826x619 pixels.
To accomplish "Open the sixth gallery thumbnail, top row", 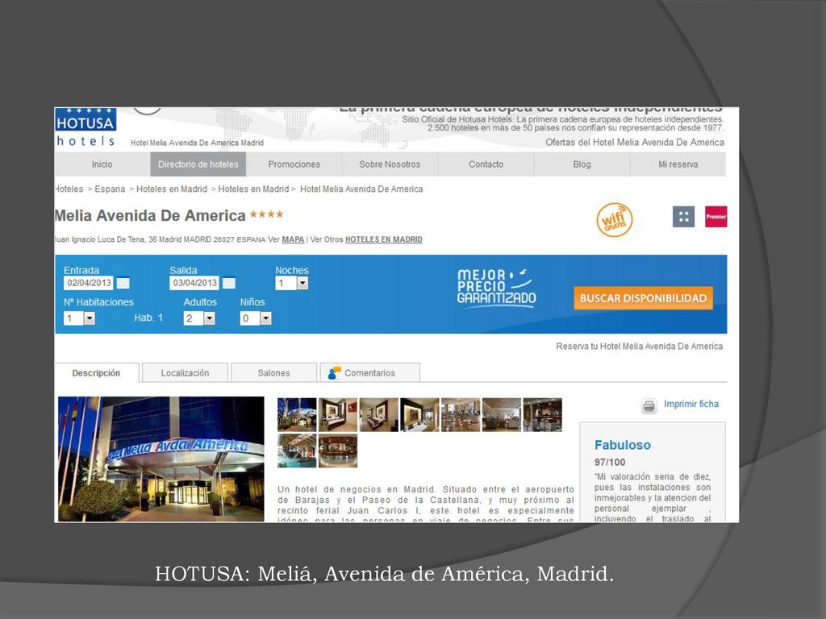I will click(502, 415).
